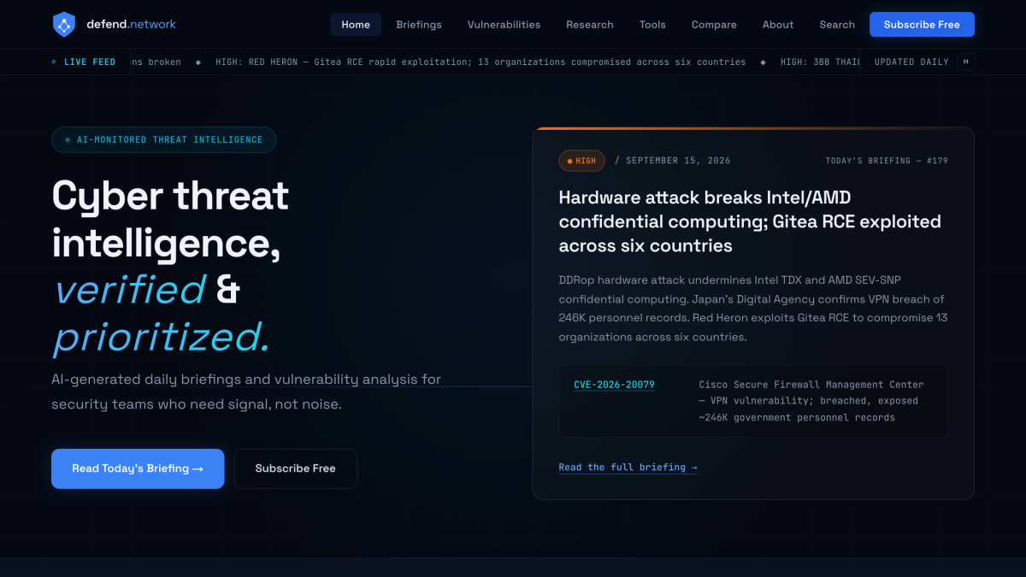1026x577 pixels.
Task: Open the About page
Action: (778, 25)
